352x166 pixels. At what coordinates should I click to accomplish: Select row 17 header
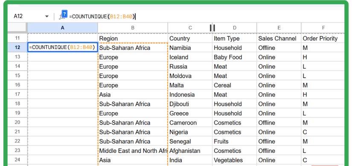pyautogui.click(x=17, y=94)
